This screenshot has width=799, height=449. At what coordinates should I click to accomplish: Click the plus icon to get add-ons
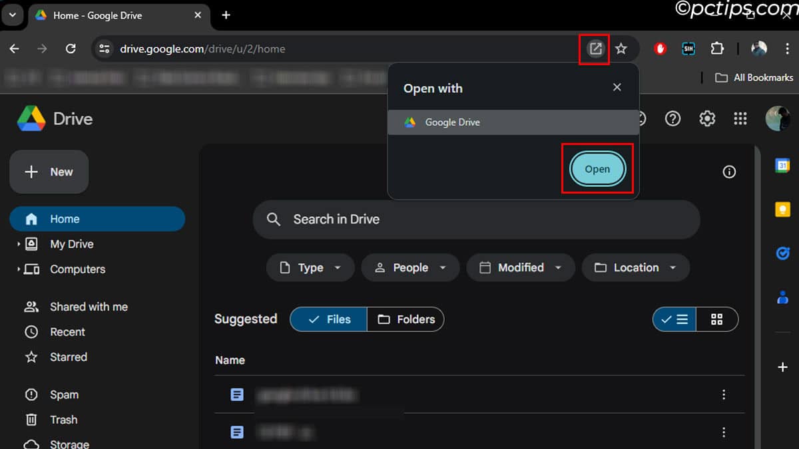pos(782,367)
